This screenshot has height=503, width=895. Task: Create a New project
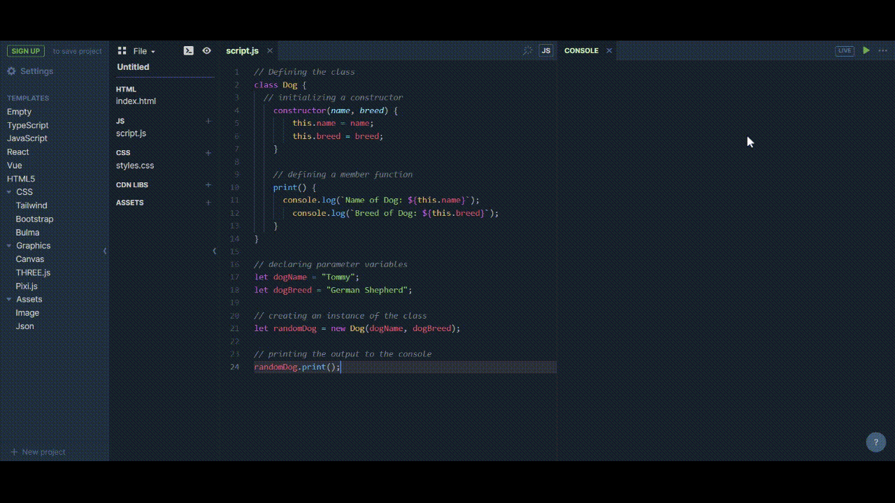[38, 452]
